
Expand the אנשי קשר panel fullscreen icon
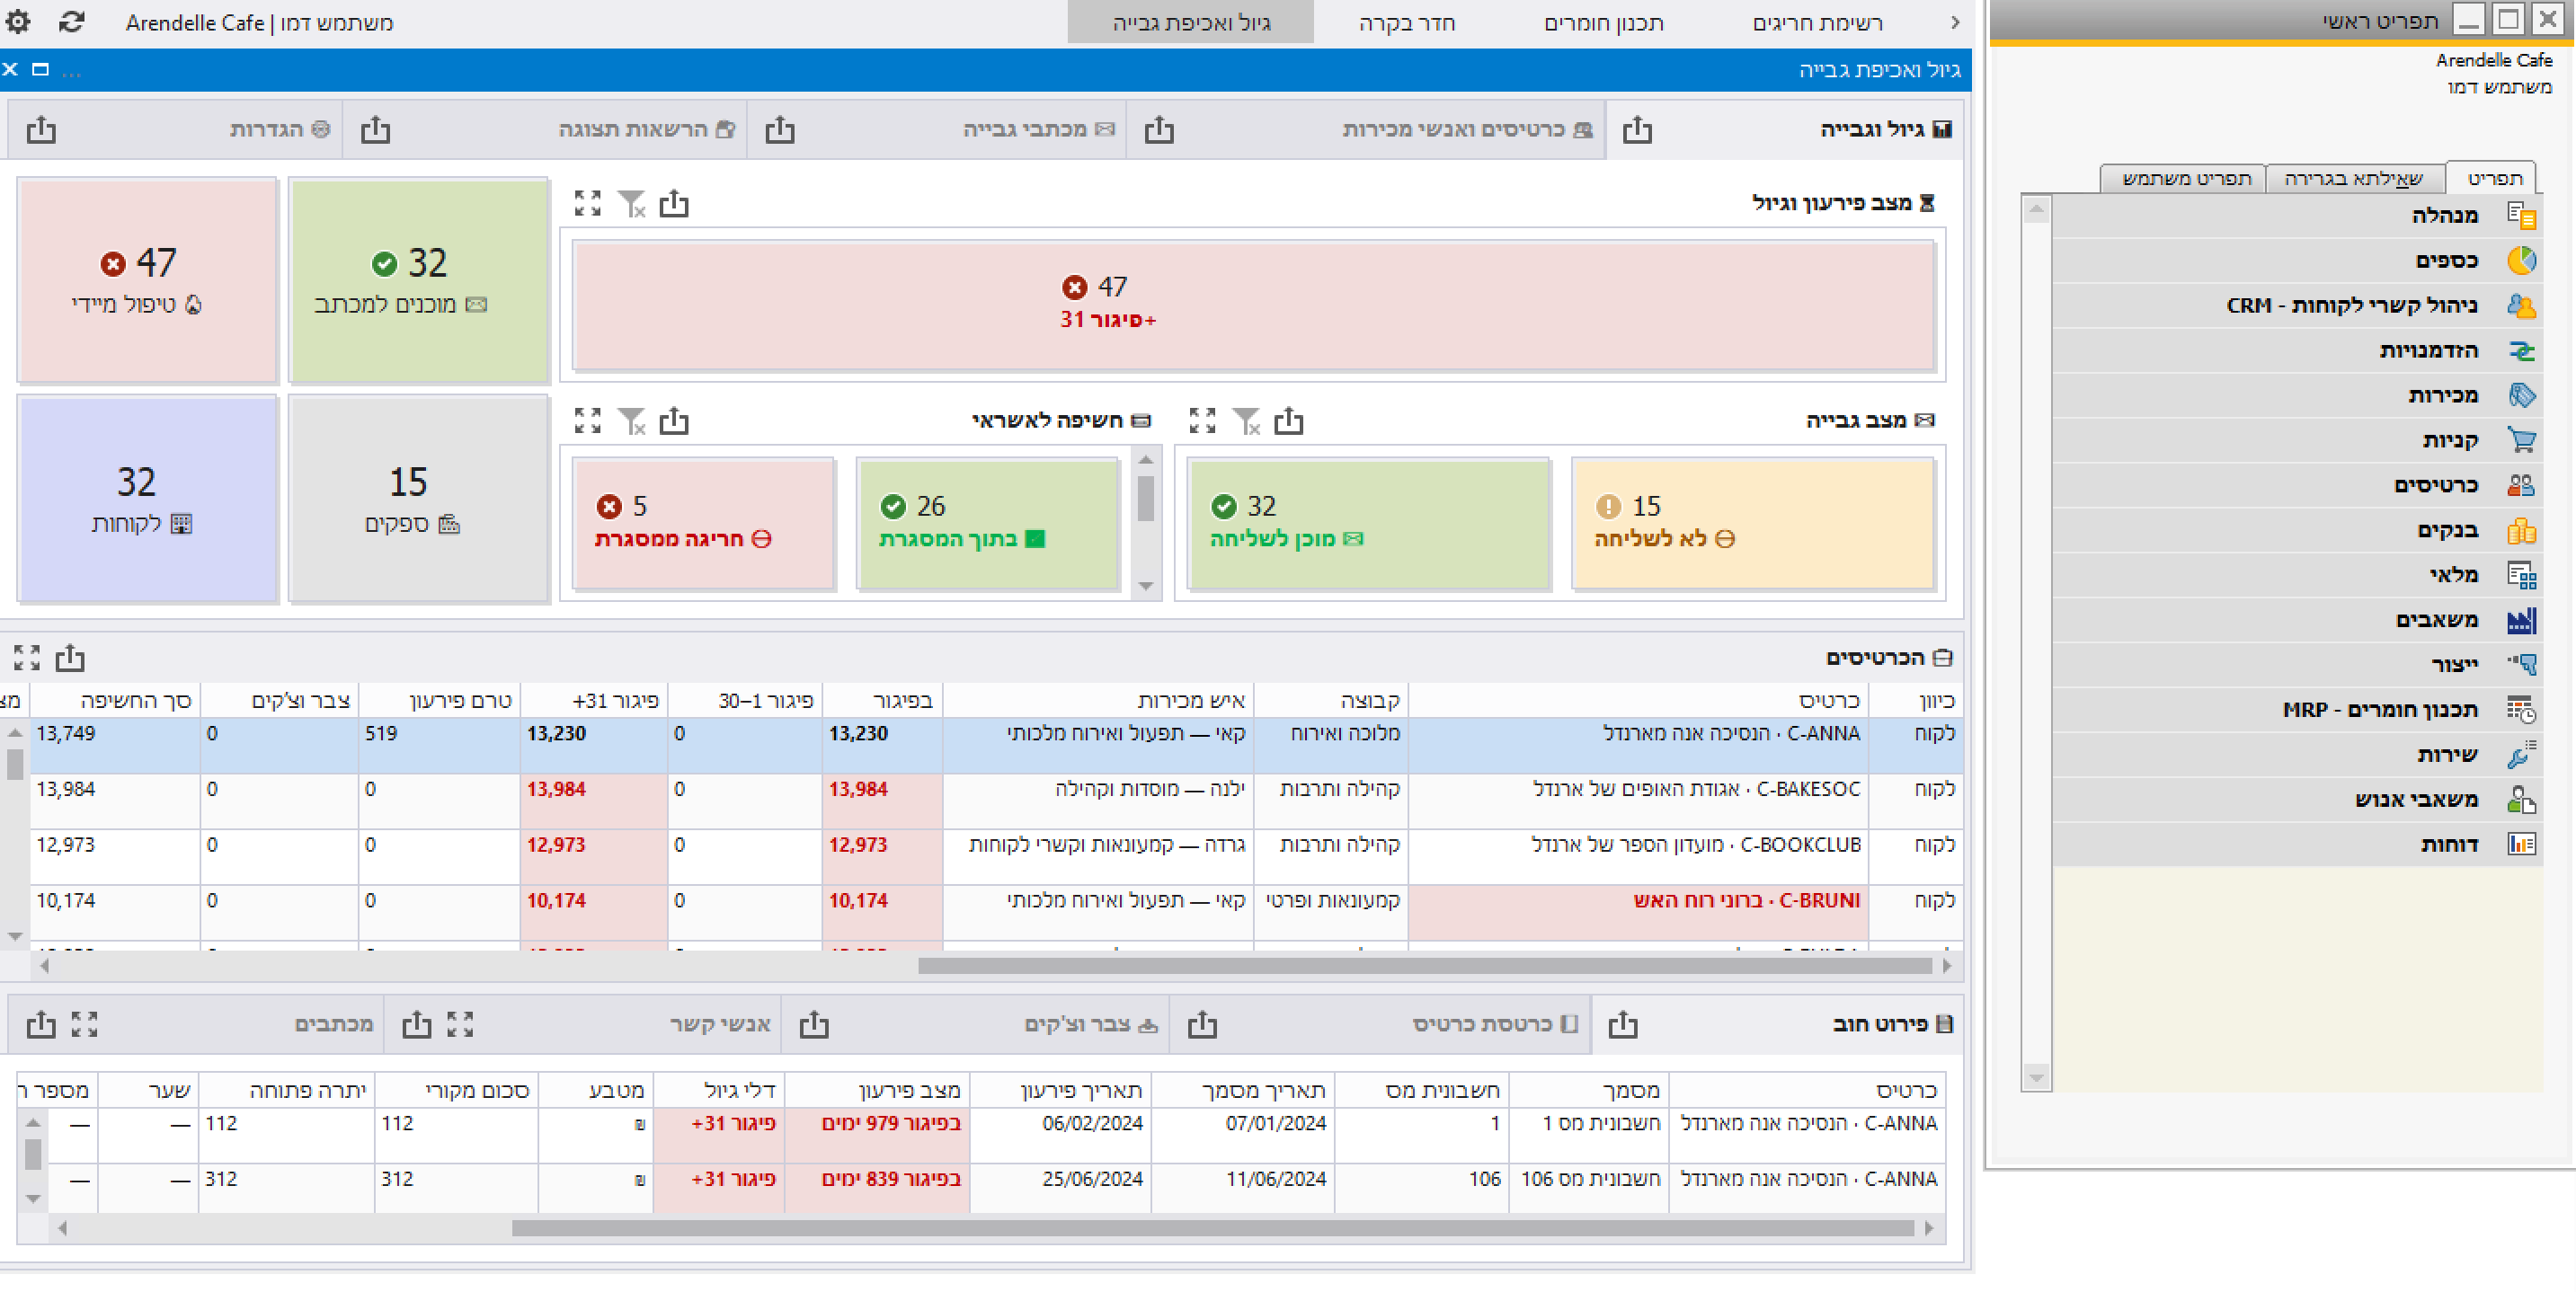pos(460,1023)
